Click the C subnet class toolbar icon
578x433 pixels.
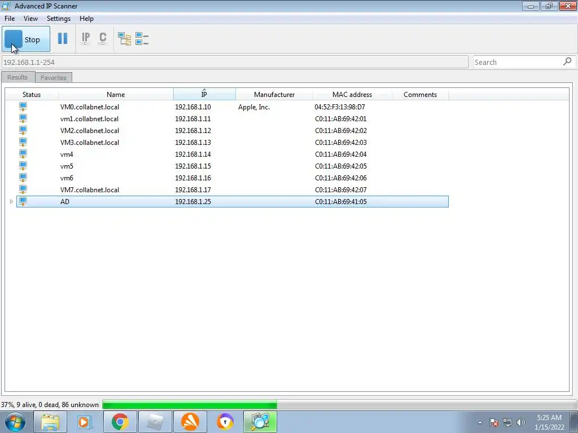pos(103,38)
